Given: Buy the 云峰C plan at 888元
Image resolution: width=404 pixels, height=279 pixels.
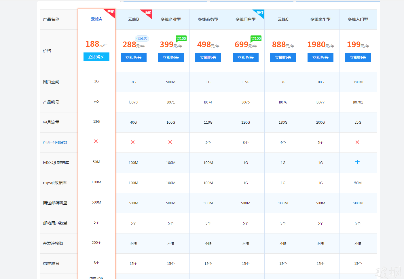Looking at the screenshot, I should [x=283, y=57].
